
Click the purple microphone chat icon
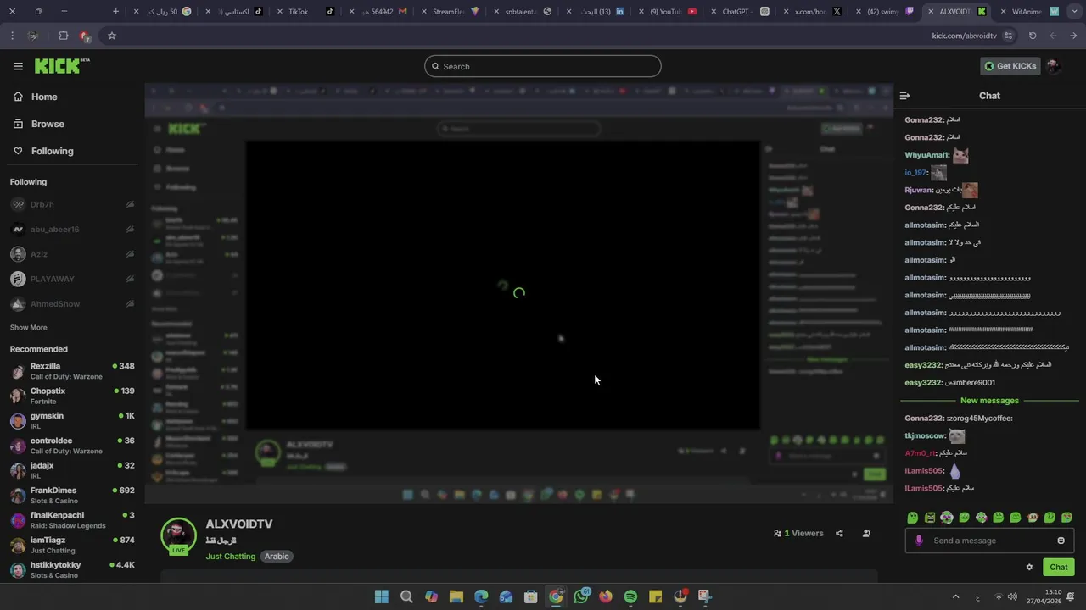(x=919, y=541)
